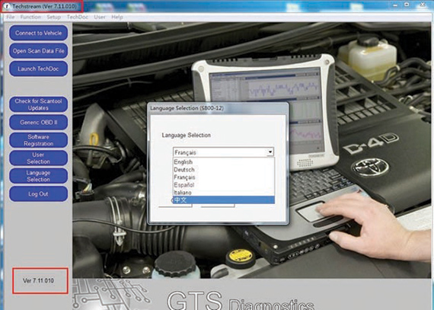Viewport: 434px width, 310px height.
Task: Click Connect to Vehicle button
Action: [39, 33]
